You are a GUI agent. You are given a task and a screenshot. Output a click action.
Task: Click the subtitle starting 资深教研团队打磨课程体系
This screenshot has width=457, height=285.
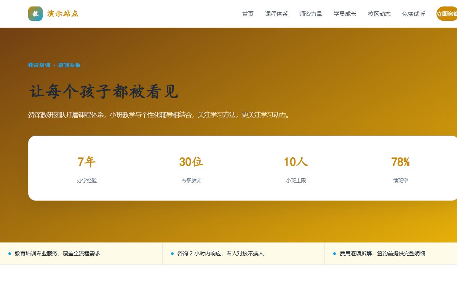pos(159,115)
